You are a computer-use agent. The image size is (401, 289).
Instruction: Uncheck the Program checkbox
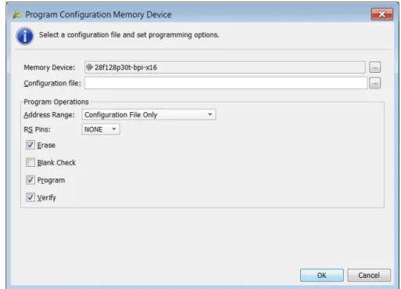pos(30,180)
